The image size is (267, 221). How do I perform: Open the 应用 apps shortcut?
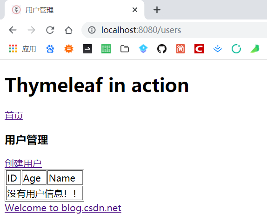click(22, 49)
